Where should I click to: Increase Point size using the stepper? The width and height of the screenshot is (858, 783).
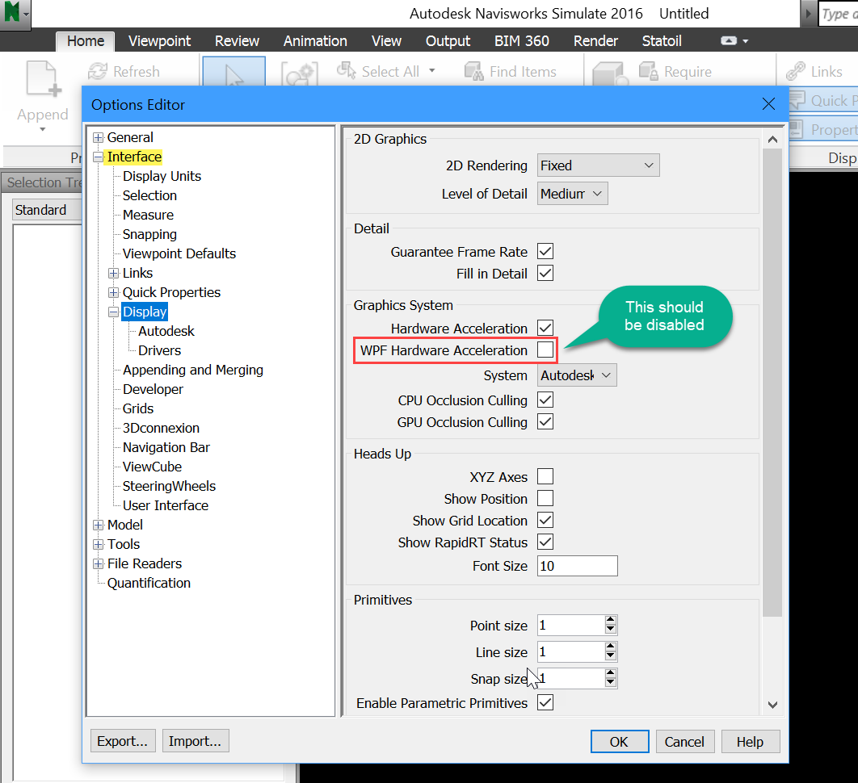coord(612,620)
